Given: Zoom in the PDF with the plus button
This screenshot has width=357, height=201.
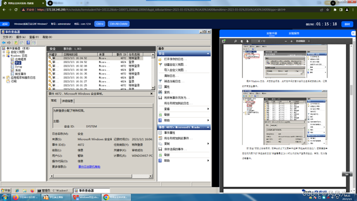Looking at the screenshot, I should click(x=291, y=41).
